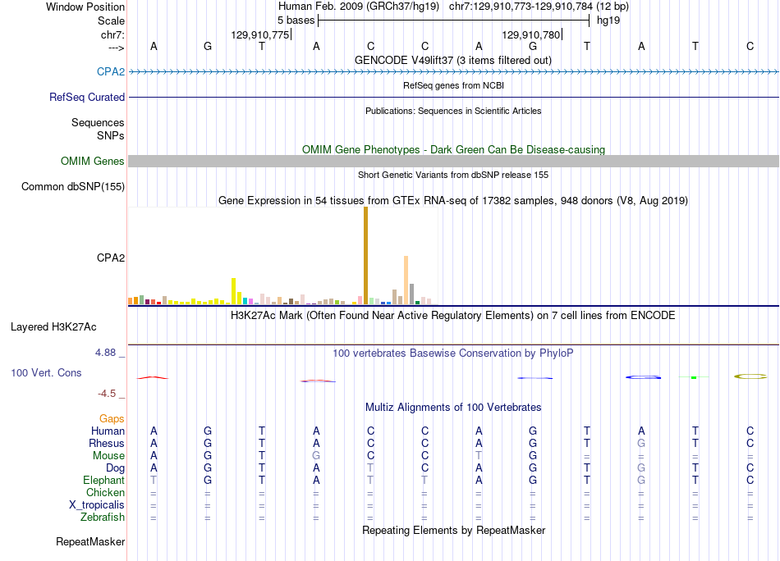780x561 pixels.
Task: Click the -4.5 PhyloP lower scale value
Action: pyautogui.click(x=107, y=394)
